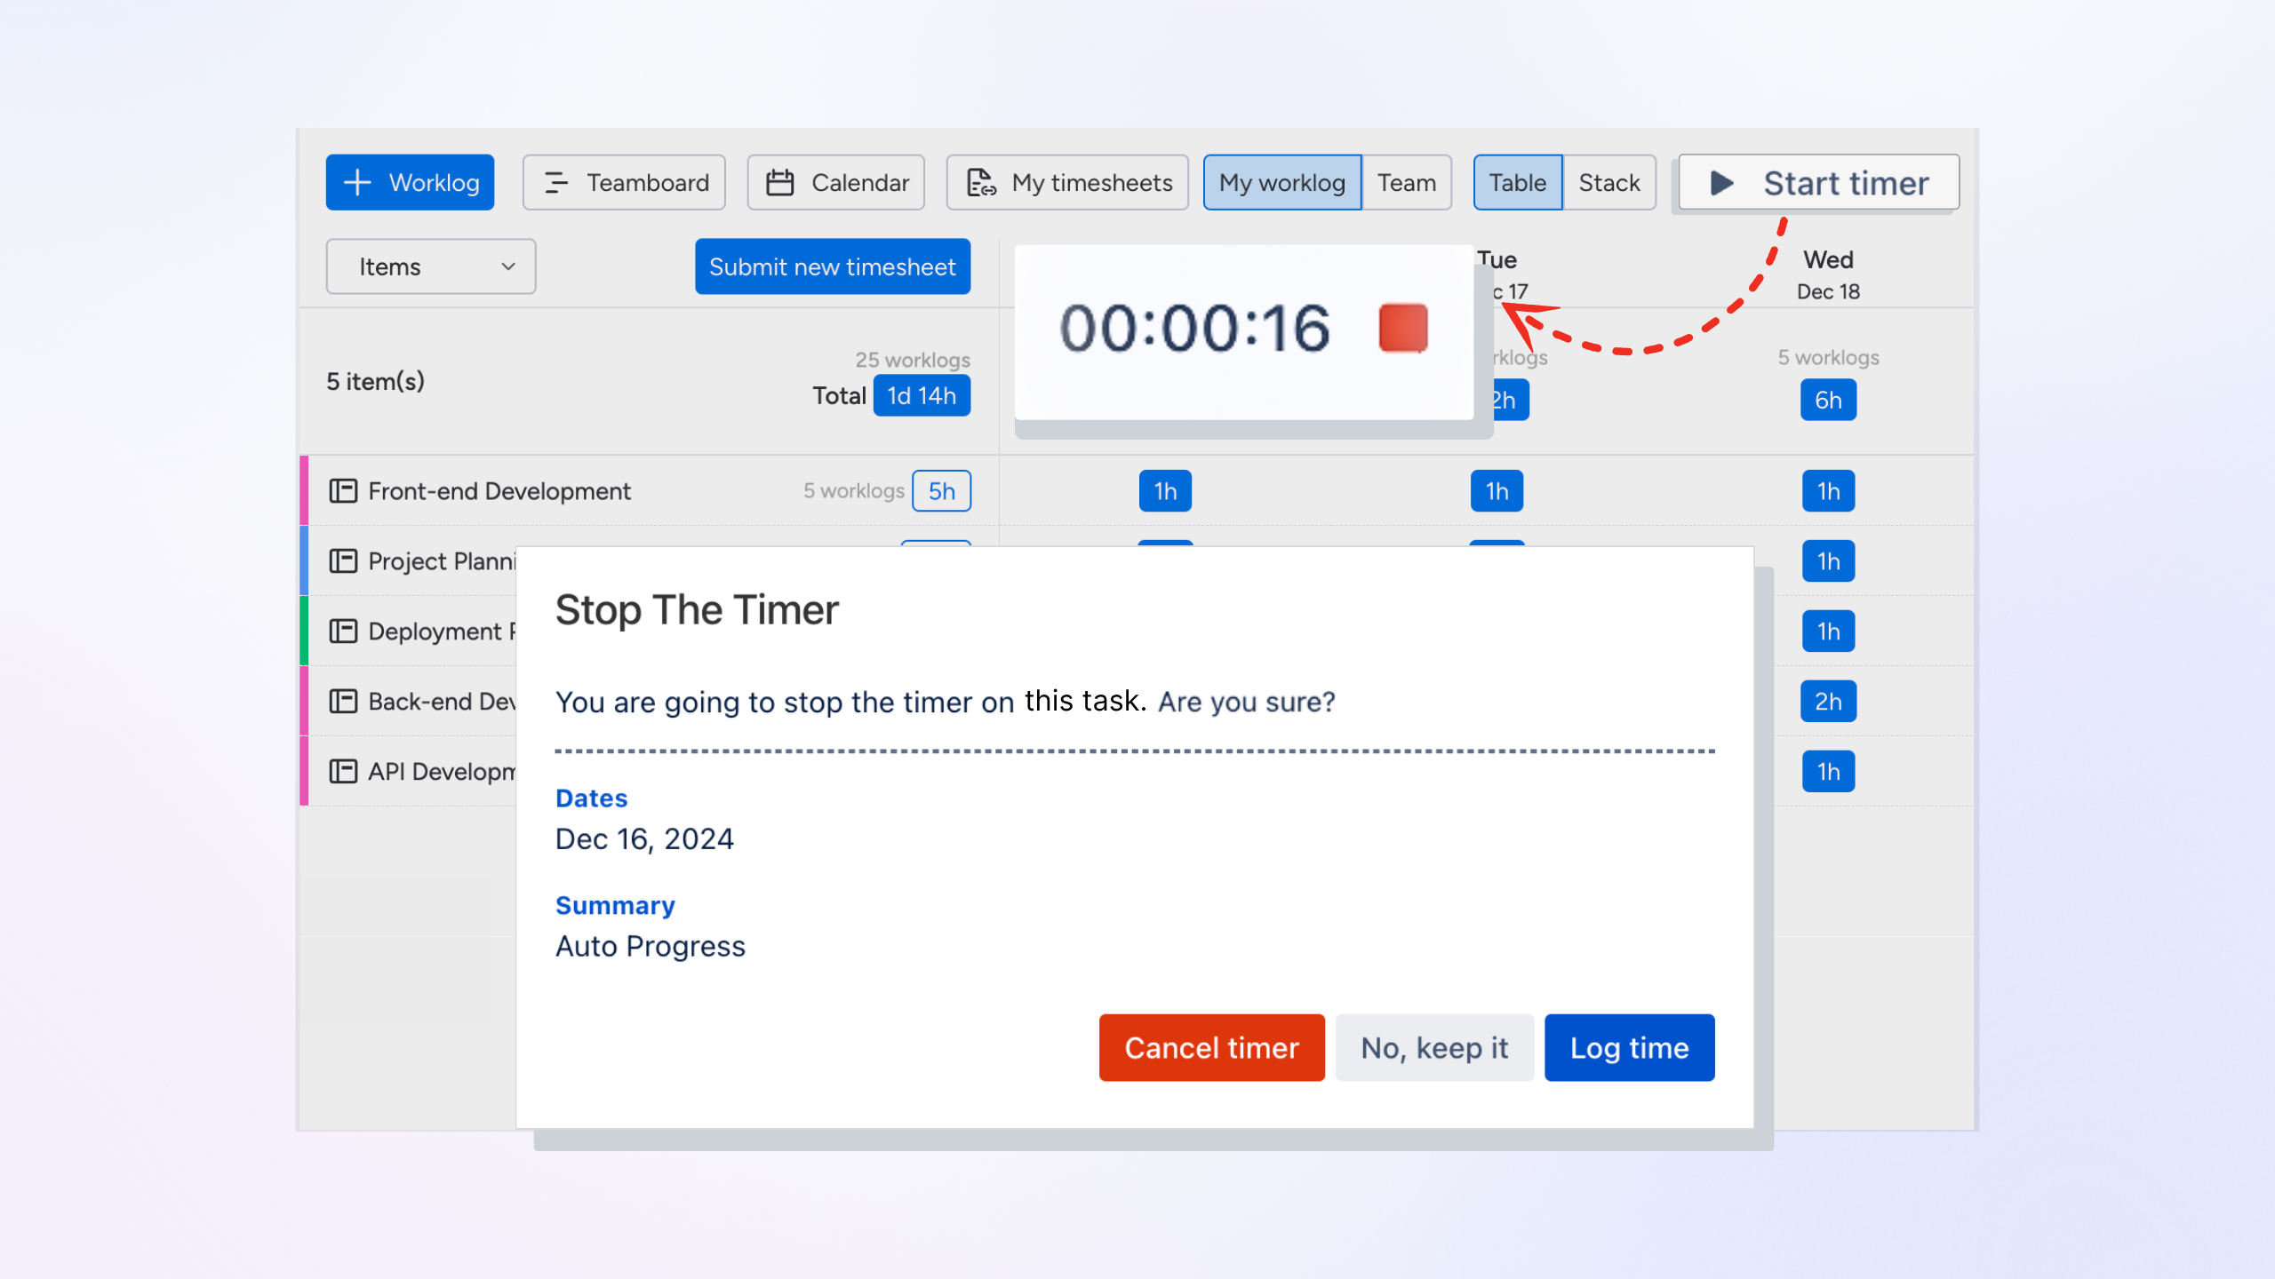Image resolution: width=2275 pixels, height=1279 pixels.
Task: Open the Items dropdown
Action: tap(430, 266)
